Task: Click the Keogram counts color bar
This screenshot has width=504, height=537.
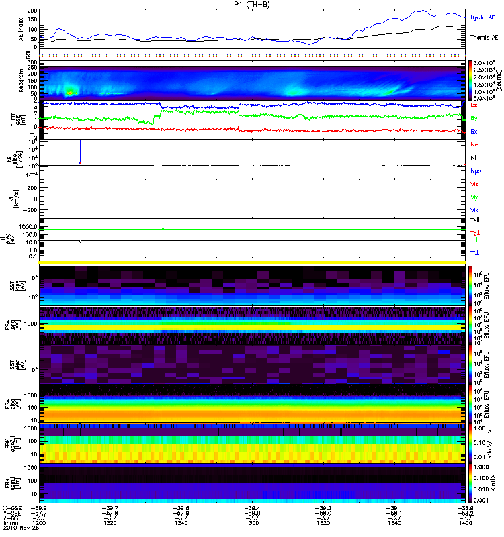Action: pyautogui.click(x=470, y=80)
